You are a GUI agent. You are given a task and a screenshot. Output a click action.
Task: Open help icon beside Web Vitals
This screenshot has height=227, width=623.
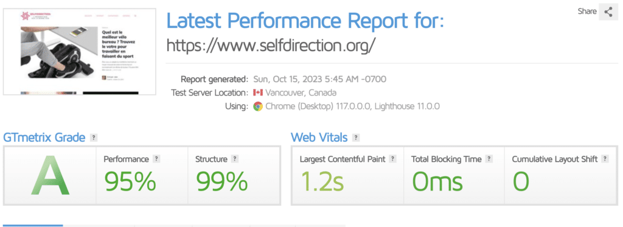(356, 138)
